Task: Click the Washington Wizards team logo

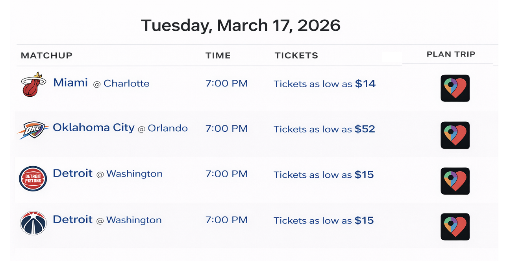Action: 33,223
